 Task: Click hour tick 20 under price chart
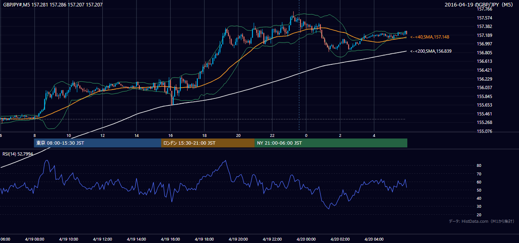[238, 136]
